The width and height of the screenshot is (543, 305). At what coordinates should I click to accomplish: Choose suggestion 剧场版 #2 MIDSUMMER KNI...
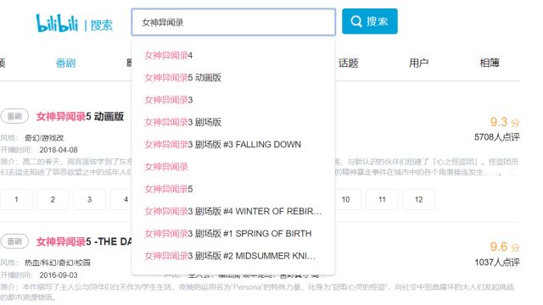(x=230, y=256)
